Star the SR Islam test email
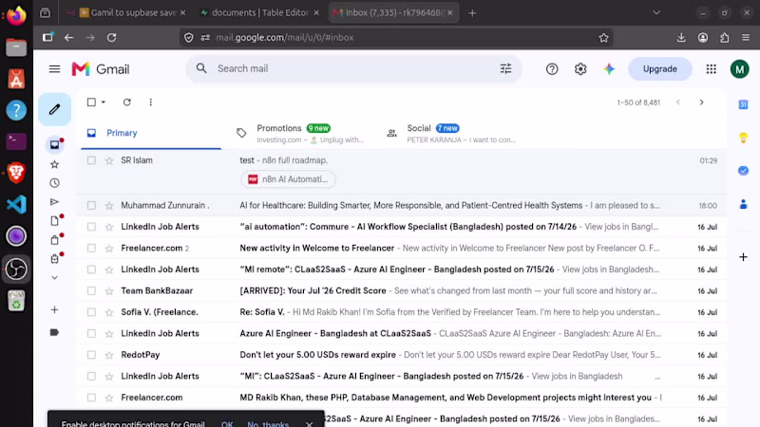 [x=109, y=160]
